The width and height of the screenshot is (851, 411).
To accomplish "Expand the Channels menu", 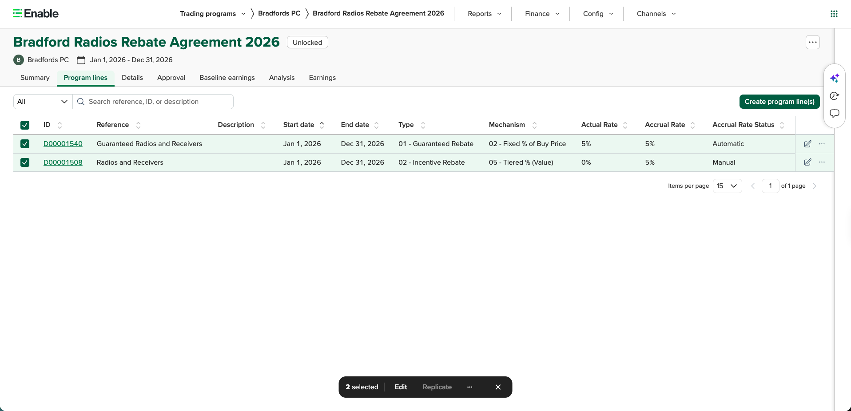I will coord(656,14).
